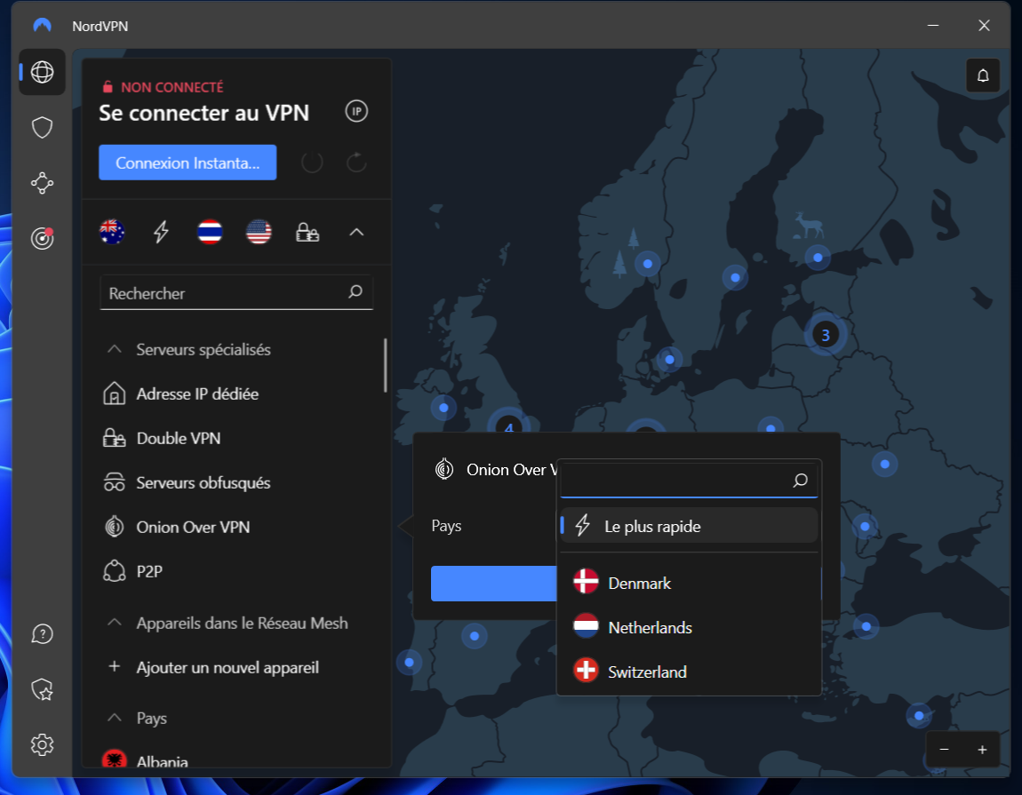The width and height of the screenshot is (1022, 795).
Task: Connect via Thailand flag shortcut
Action: click(210, 232)
